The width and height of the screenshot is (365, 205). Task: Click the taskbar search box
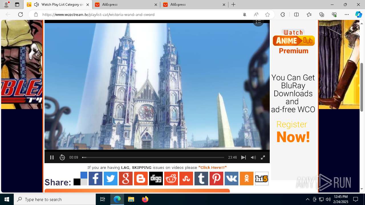point(55,199)
